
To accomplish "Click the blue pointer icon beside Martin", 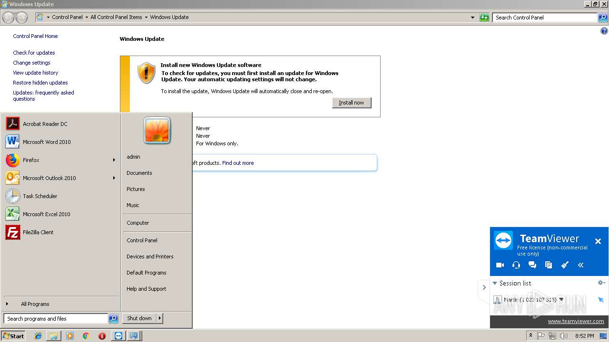I will (601, 300).
